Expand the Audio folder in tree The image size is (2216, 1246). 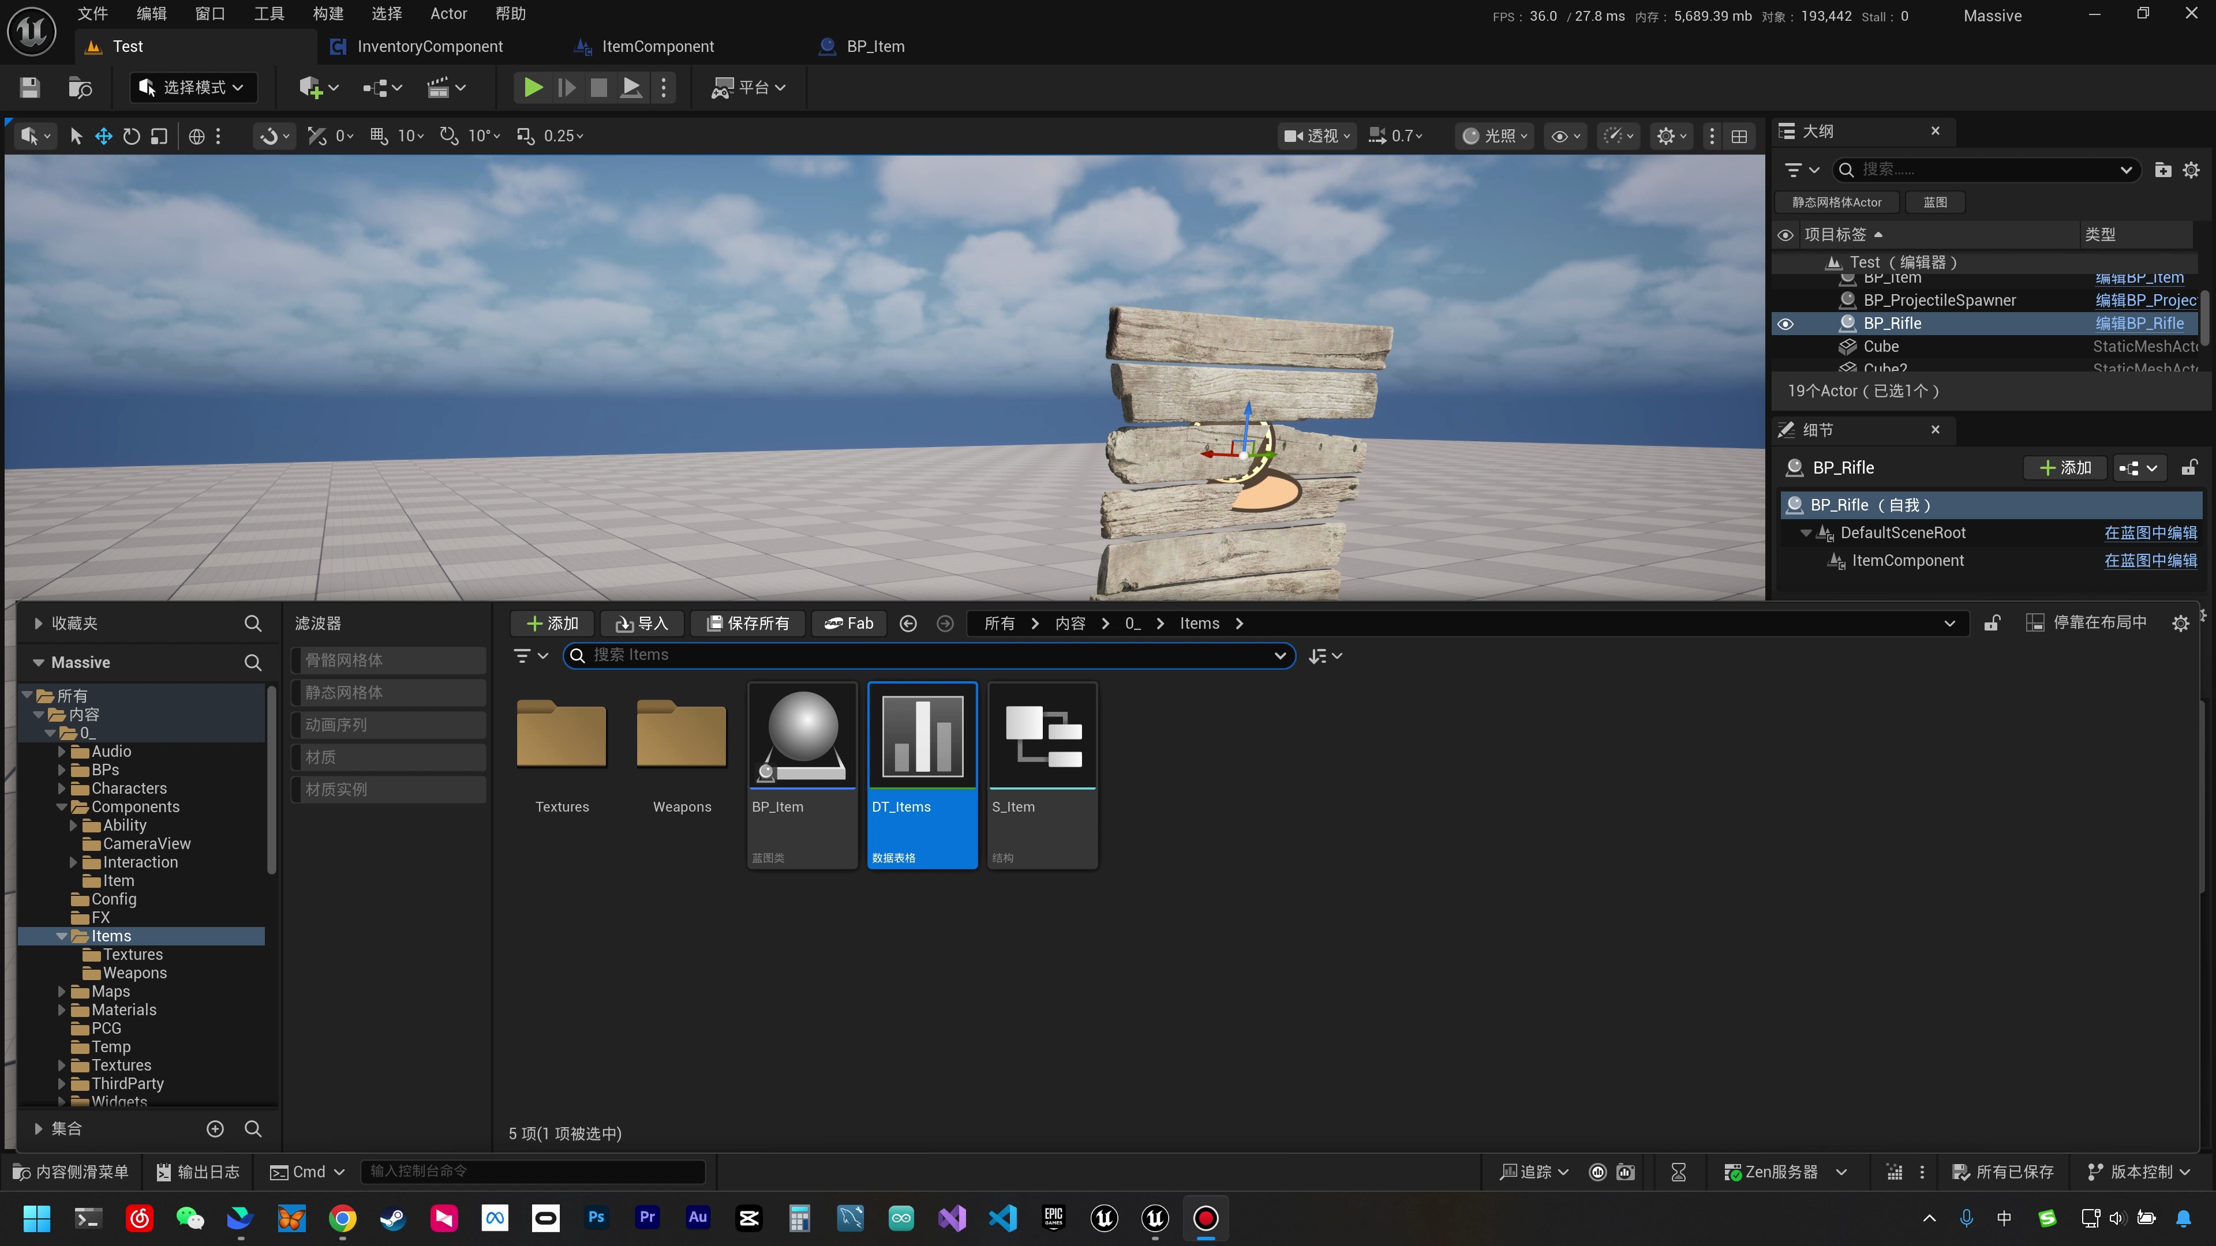click(x=62, y=752)
